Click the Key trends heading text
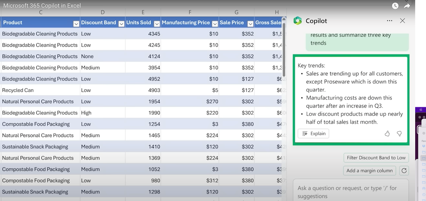The image size is (426, 201). 311,66
